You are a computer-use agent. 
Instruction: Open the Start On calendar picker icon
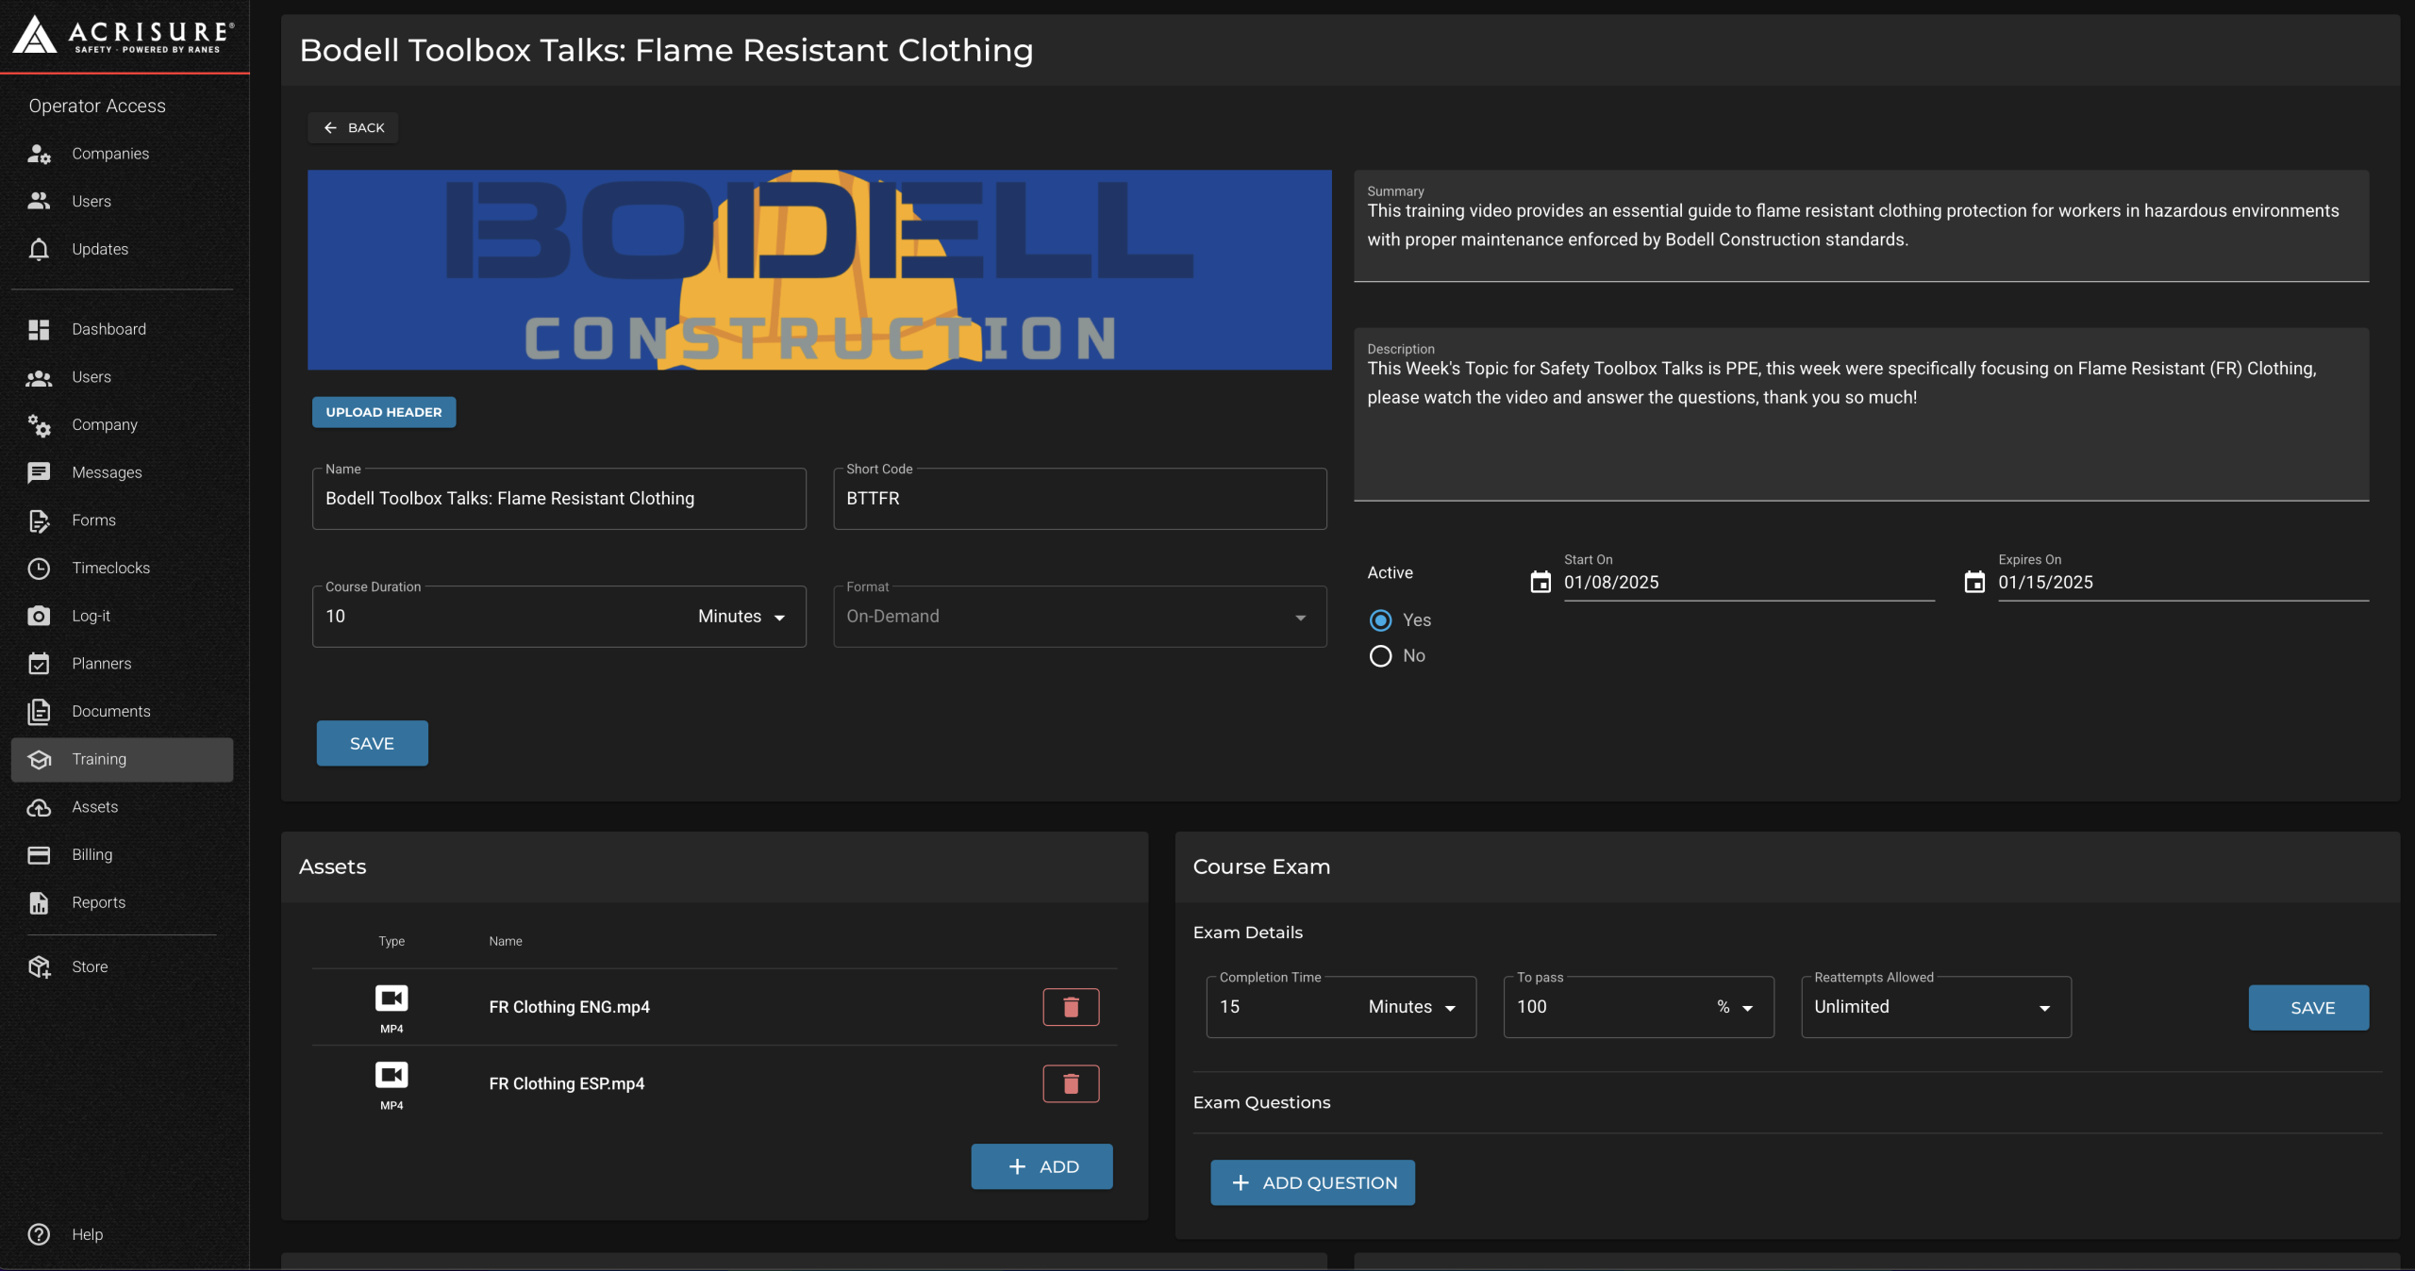(x=1540, y=582)
